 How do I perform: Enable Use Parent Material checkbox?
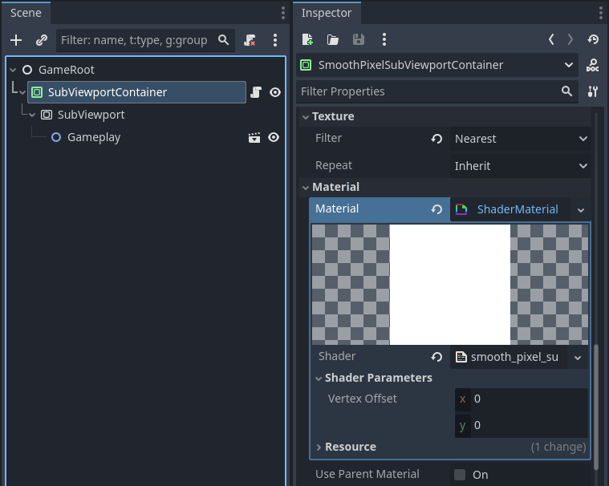coord(460,474)
